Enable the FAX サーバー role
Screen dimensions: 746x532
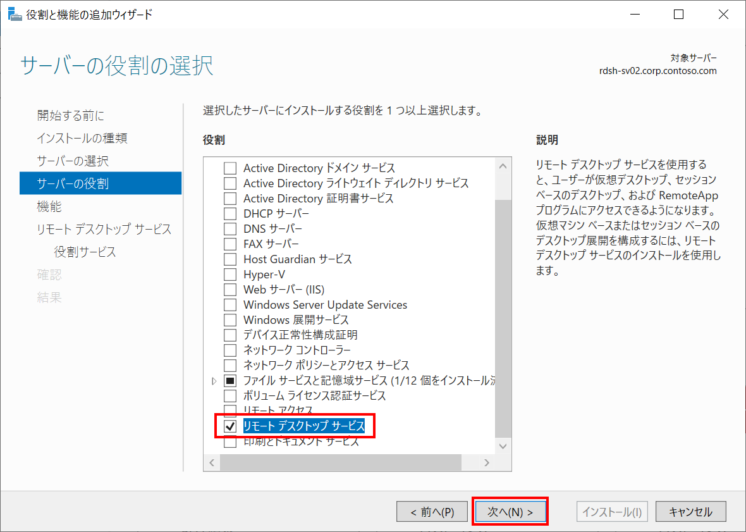[231, 244]
